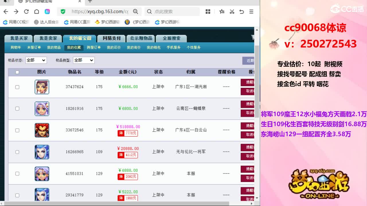Open the 达人后台 bookmark
The image size is (367, 206).
tap(46, 22)
